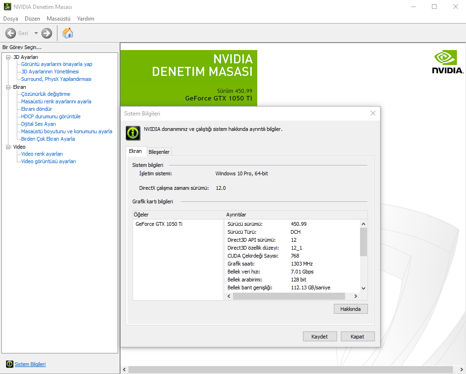This screenshot has width=466, height=374.
Task: Click the Direct3D API sürümü row
Action: click(x=293, y=240)
